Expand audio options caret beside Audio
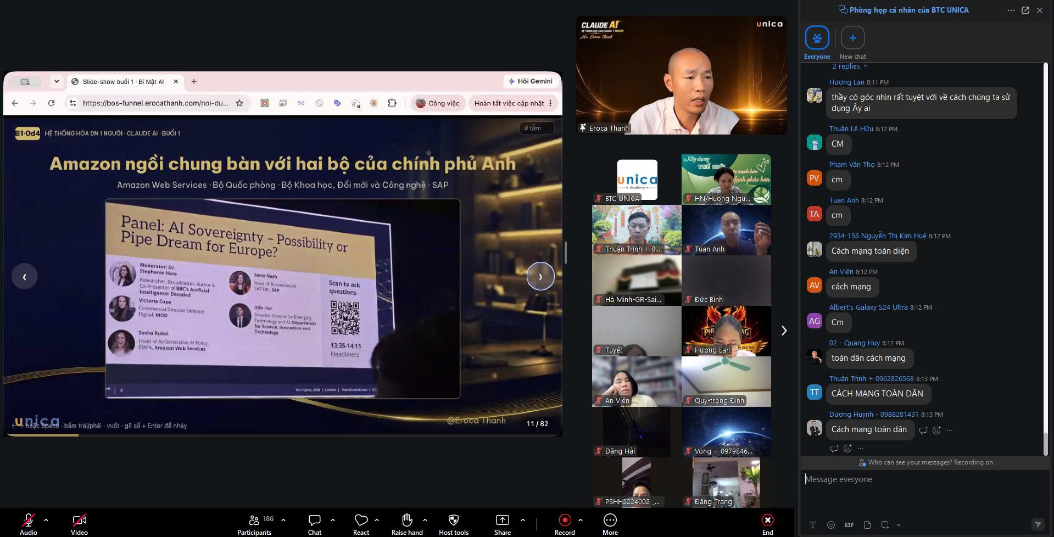Screen dimensions: 1054x537 point(46,519)
